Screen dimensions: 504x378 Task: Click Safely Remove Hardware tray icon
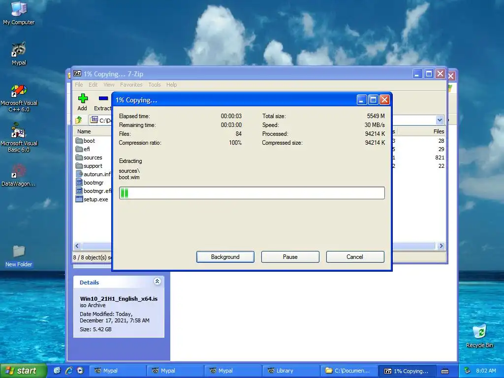(468, 371)
